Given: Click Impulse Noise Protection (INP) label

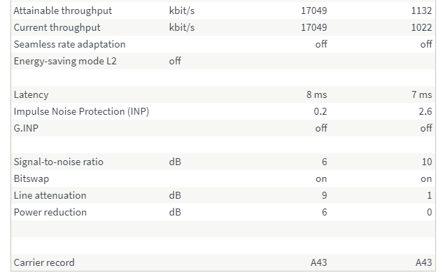Looking at the screenshot, I should click(81, 111).
